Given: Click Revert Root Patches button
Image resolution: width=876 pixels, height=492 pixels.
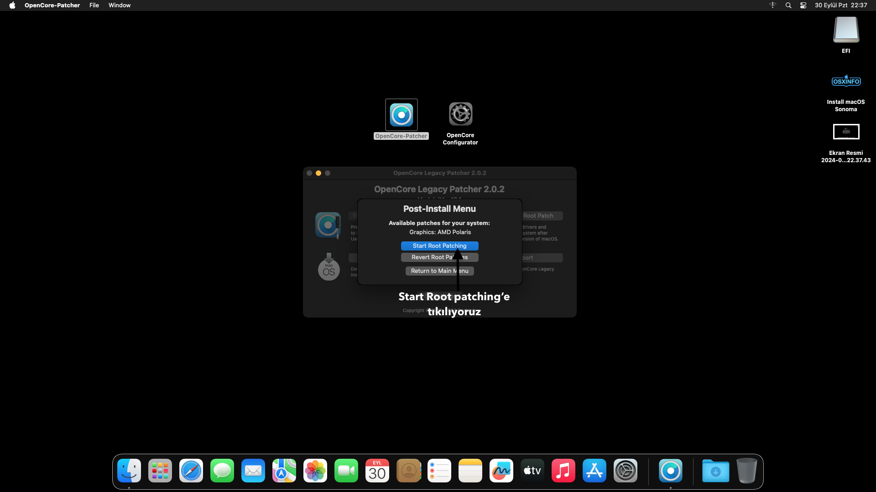Looking at the screenshot, I should pos(439,257).
